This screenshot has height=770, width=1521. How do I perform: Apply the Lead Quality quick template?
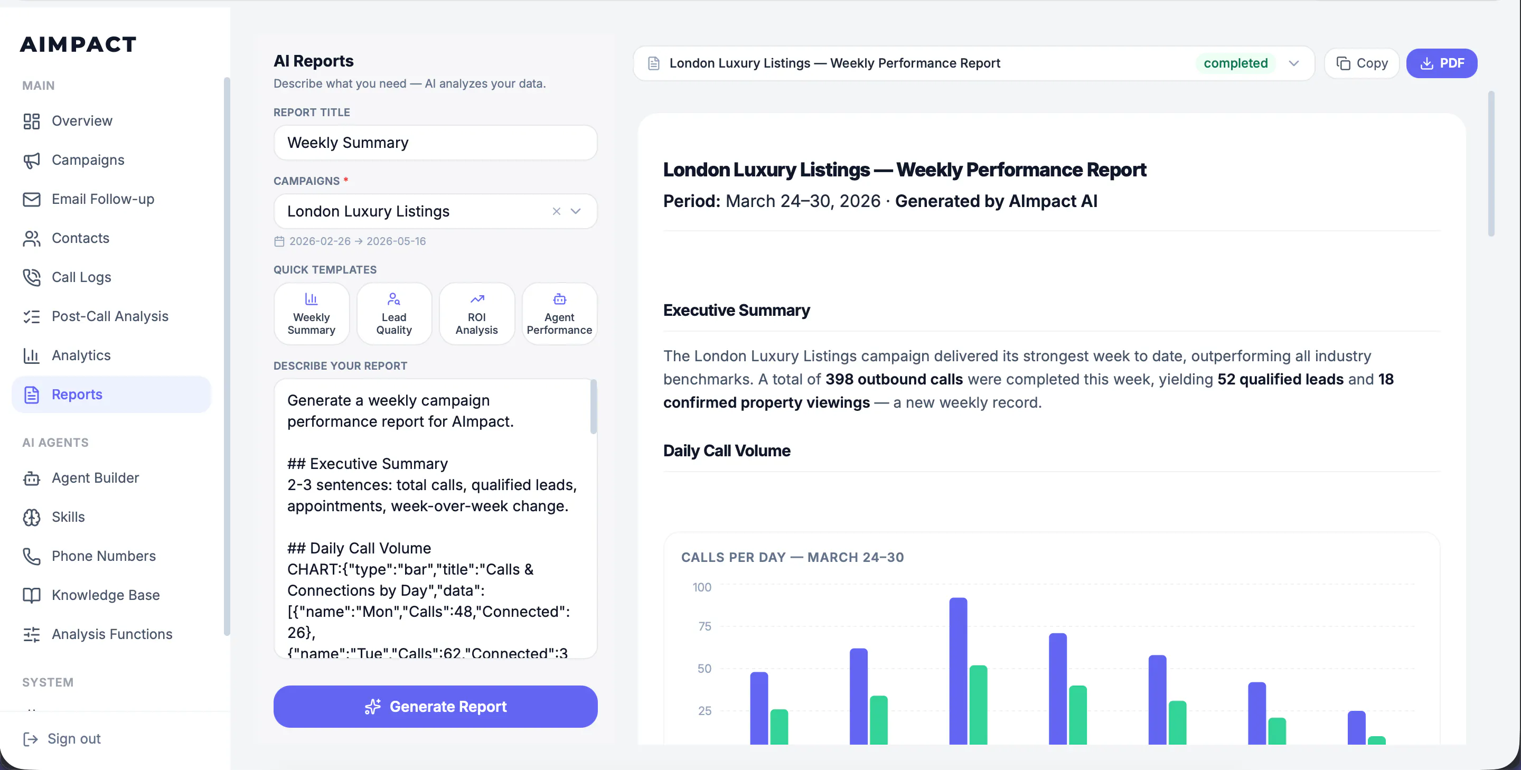coord(394,314)
